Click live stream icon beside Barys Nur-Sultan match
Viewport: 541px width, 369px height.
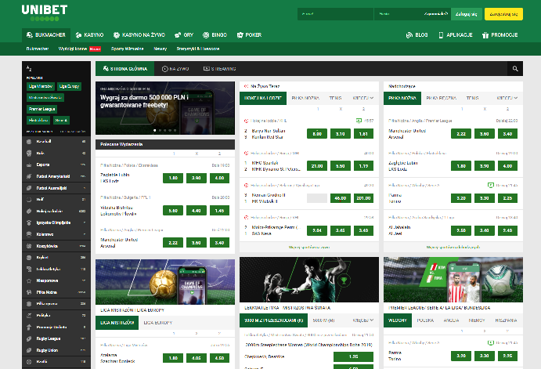tap(359, 121)
